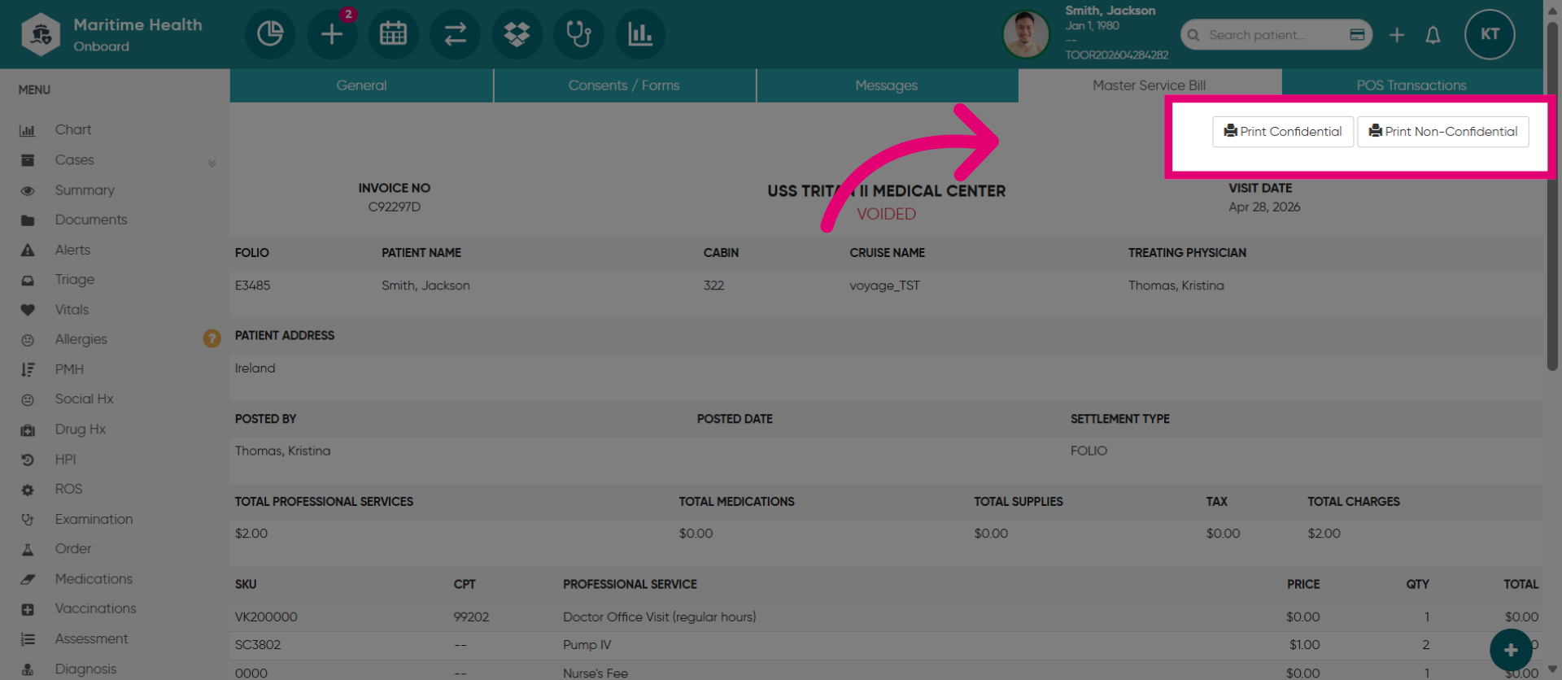This screenshot has width=1562, height=680.
Task: Click the card icon in search box
Action: click(x=1357, y=35)
